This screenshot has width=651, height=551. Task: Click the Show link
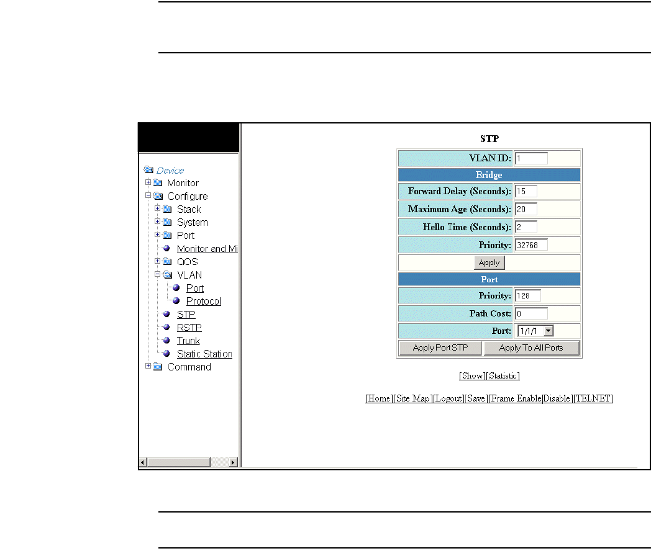[473, 375]
